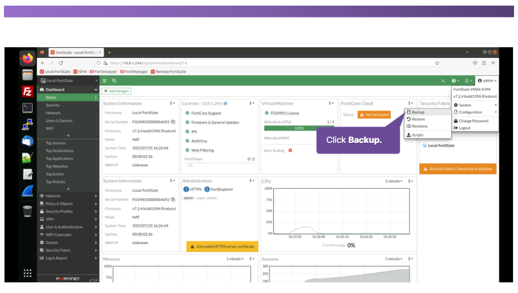Open Firefox hamburger menu
This screenshot has height=293, width=518.
click(493, 63)
